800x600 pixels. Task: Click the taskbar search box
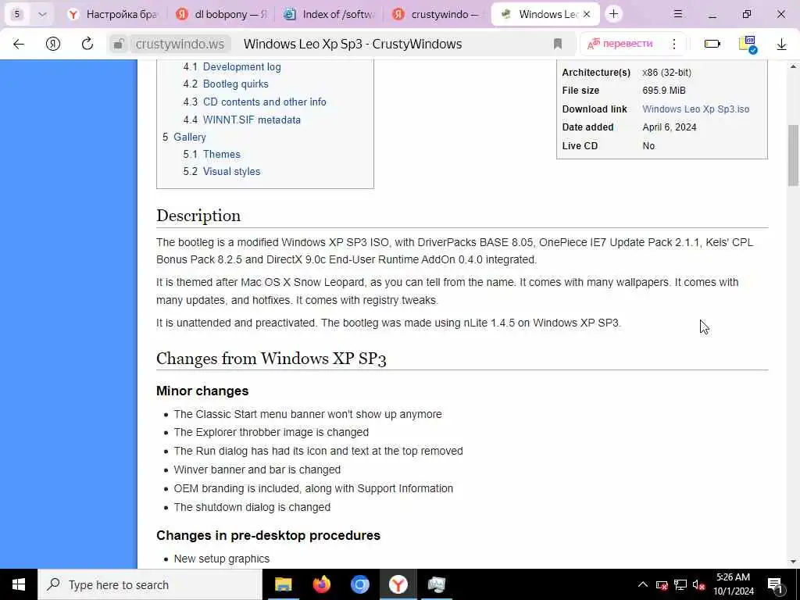(x=149, y=584)
